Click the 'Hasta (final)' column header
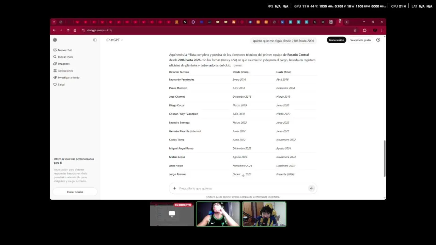The image size is (436, 245). [284, 72]
